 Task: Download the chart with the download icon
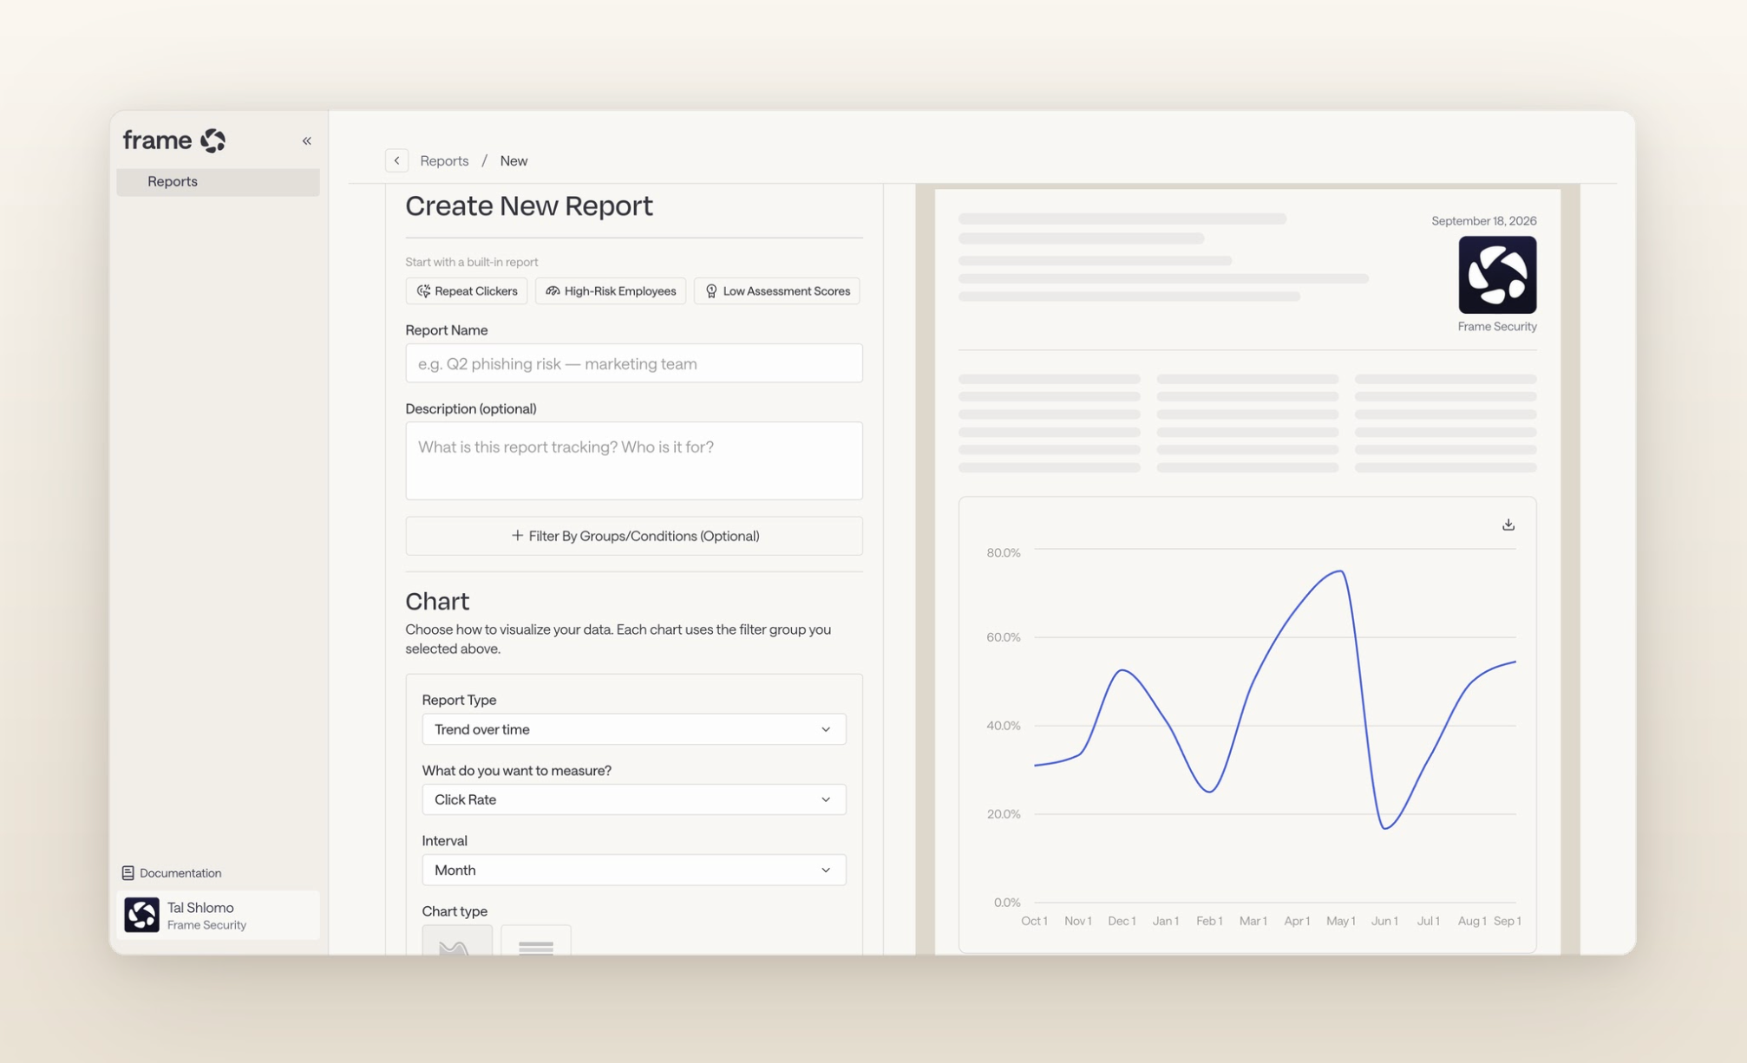click(1508, 525)
